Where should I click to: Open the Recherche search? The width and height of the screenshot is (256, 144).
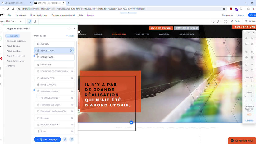[250, 21]
